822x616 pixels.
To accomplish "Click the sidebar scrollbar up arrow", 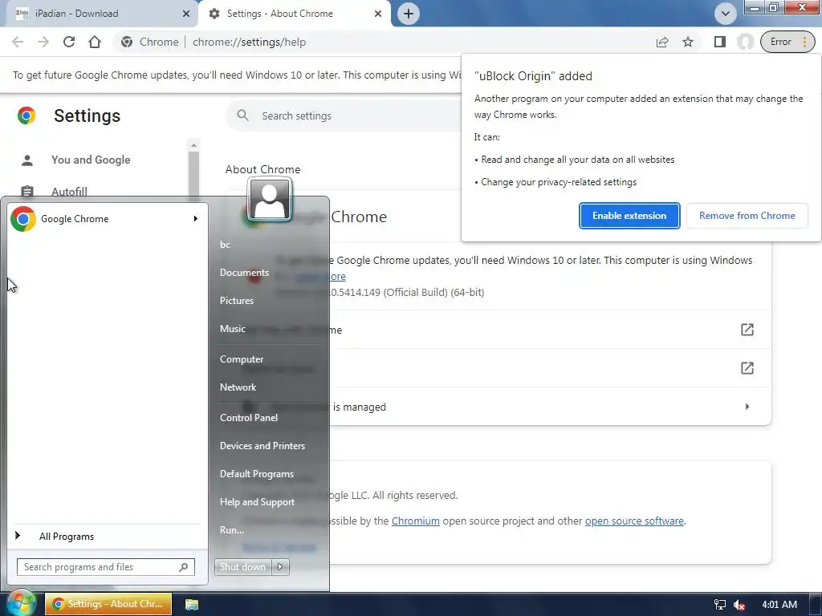I will 193,145.
